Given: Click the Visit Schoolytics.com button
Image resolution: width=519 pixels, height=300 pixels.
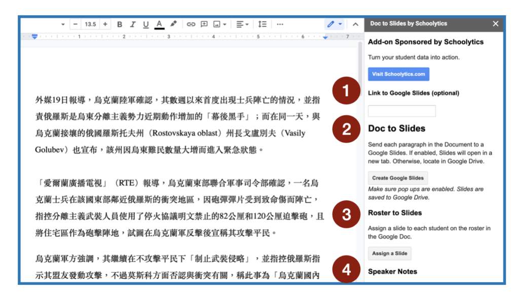Looking at the screenshot, I should [398, 74].
